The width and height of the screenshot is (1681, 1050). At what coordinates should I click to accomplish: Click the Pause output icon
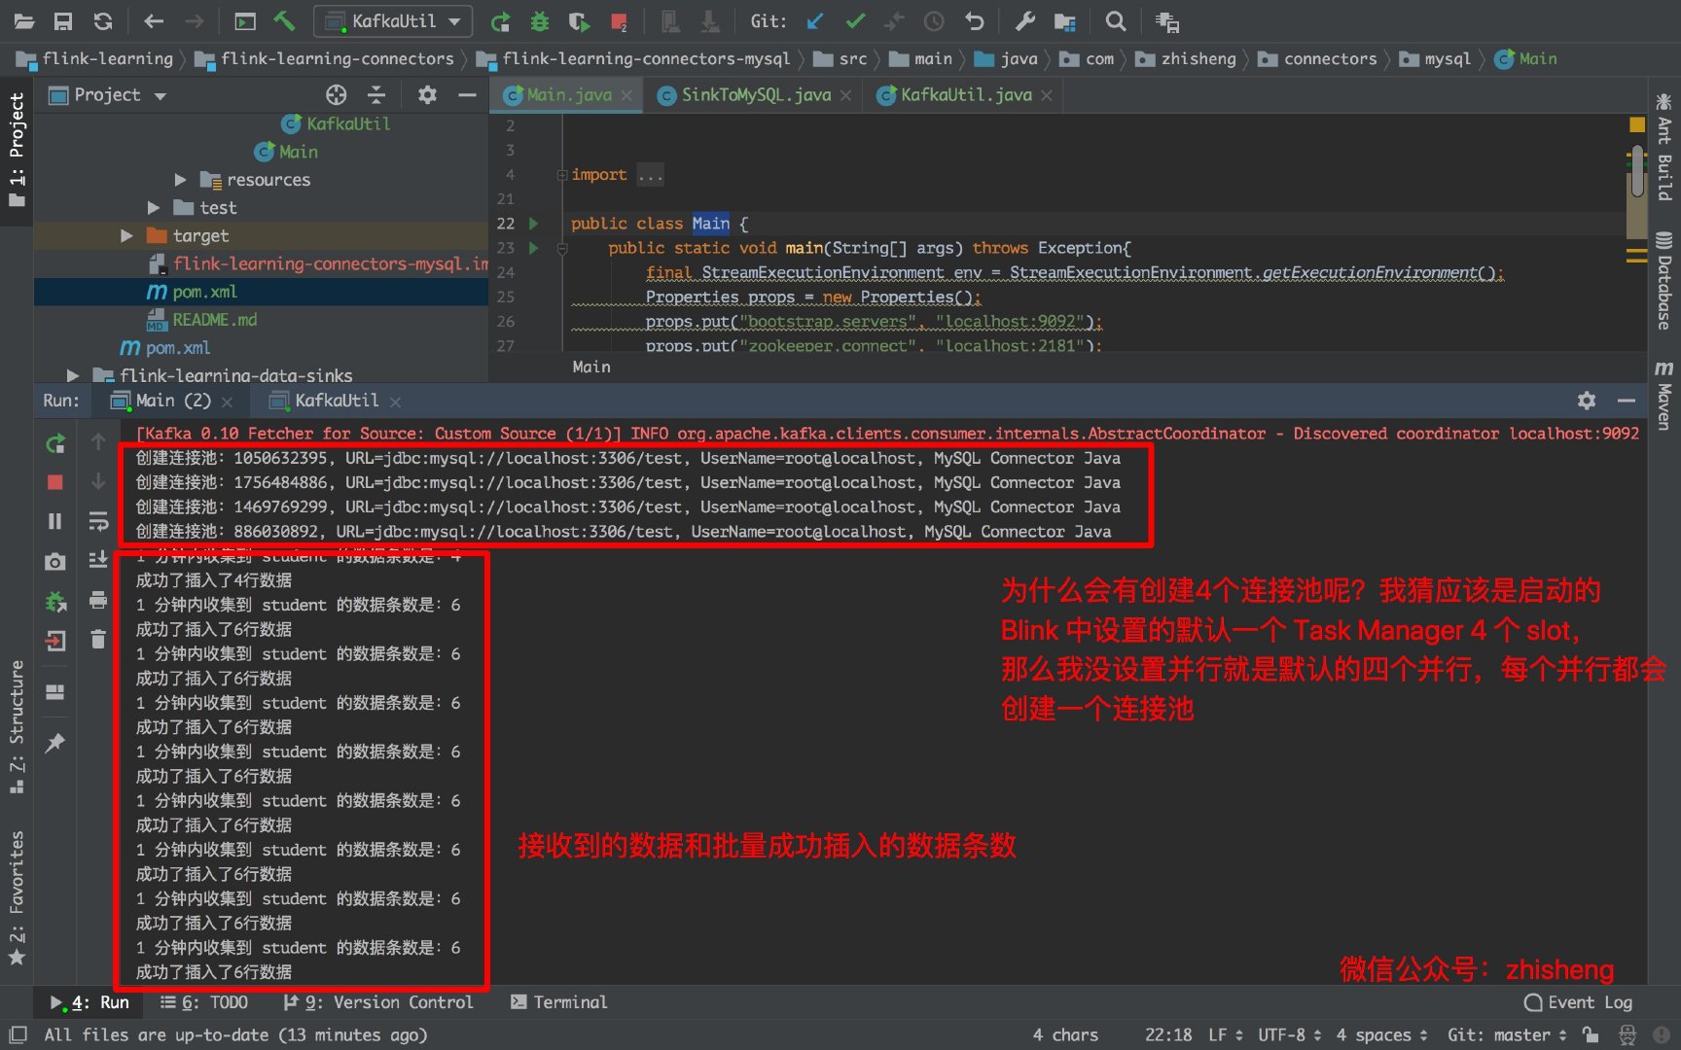click(55, 521)
